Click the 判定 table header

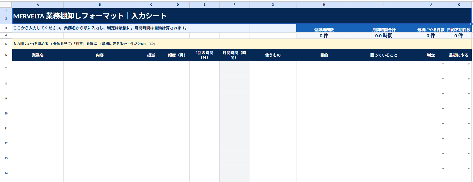point(431,55)
